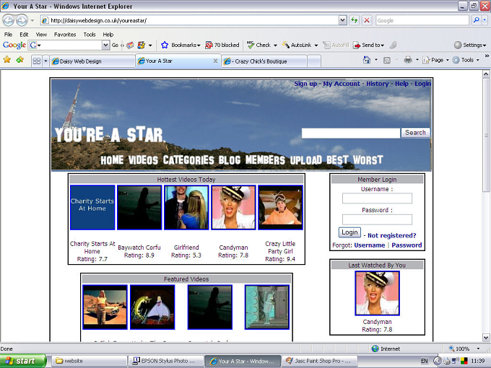
Task: Expand the Print button dropdown arrow
Action: click(417, 60)
